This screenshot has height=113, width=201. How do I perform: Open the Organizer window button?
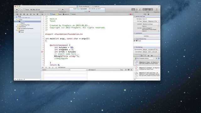156,9
